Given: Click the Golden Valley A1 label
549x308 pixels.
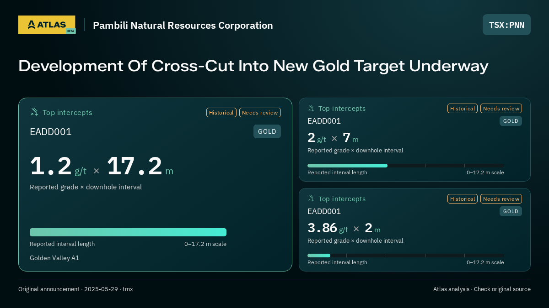Looking at the screenshot, I should (54, 258).
